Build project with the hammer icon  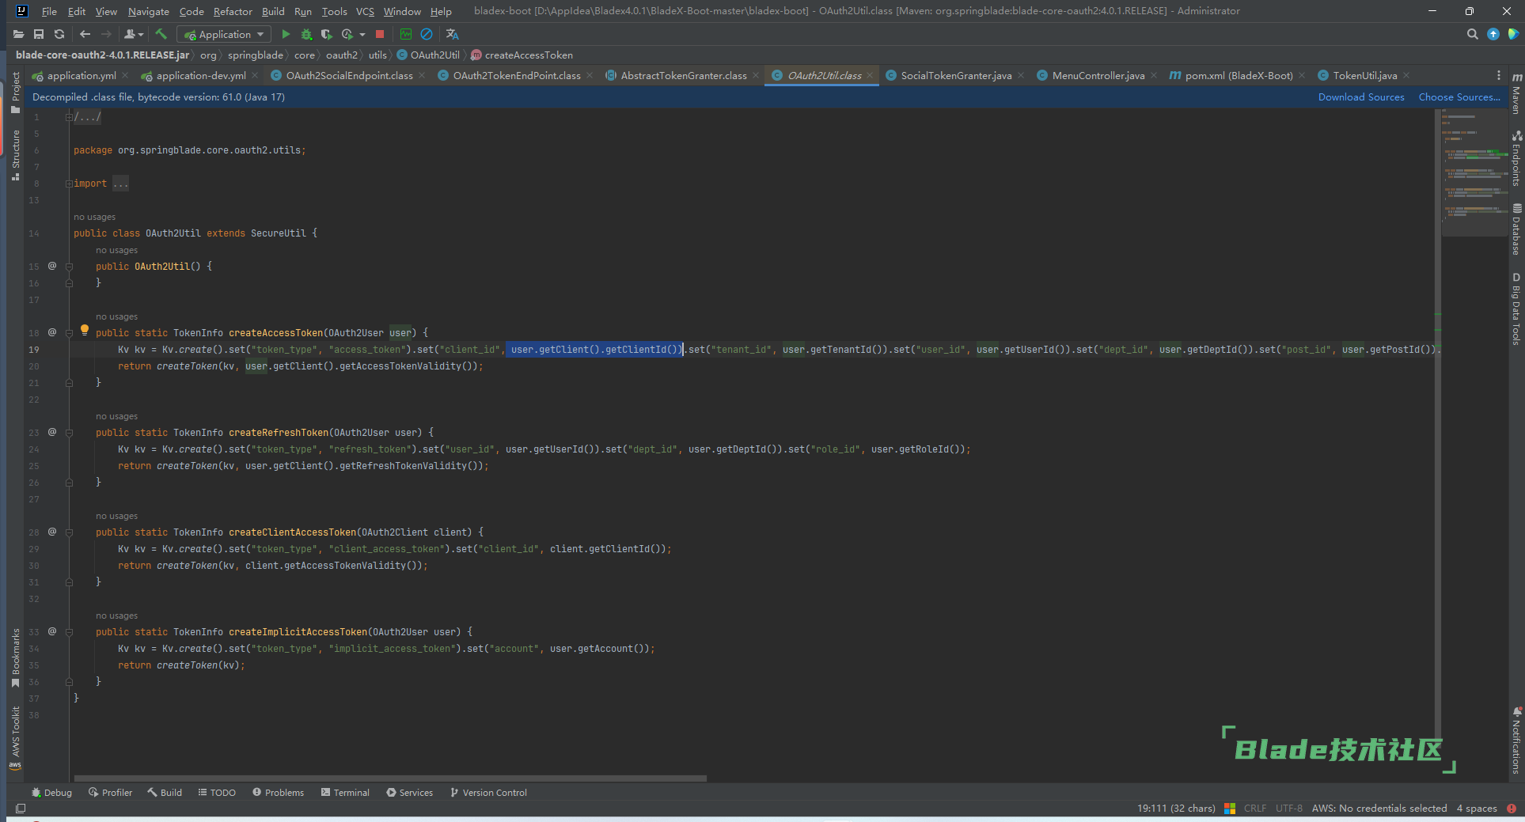161,34
